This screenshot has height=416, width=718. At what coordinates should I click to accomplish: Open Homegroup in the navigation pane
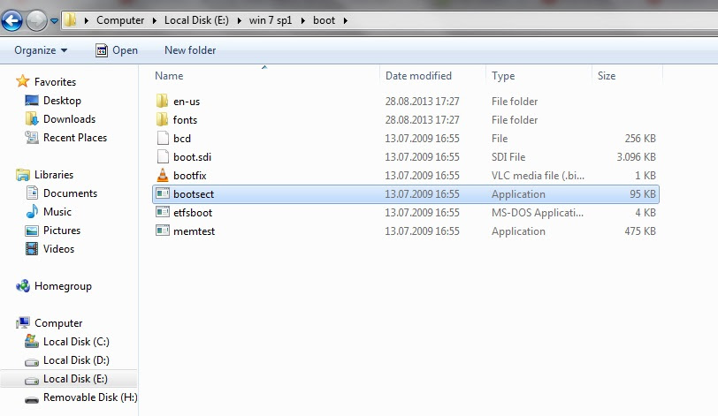[x=63, y=286]
